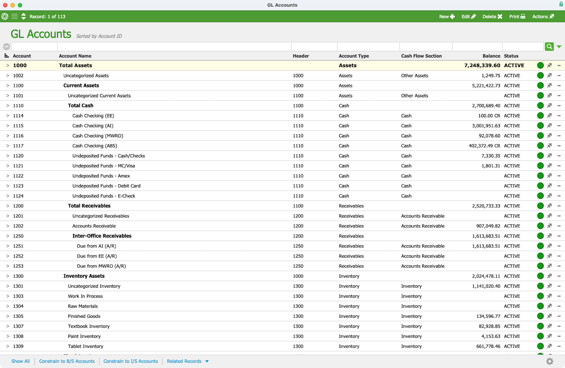The width and height of the screenshot is (565, 368).
Task: Click the magnifier search button
Action: 549,47
